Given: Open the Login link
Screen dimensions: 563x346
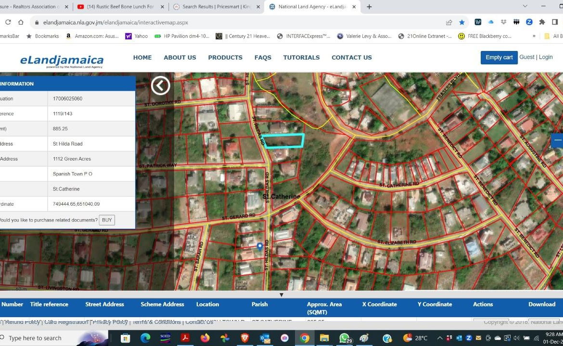Looking at the screenshot, I should [545, 57].
